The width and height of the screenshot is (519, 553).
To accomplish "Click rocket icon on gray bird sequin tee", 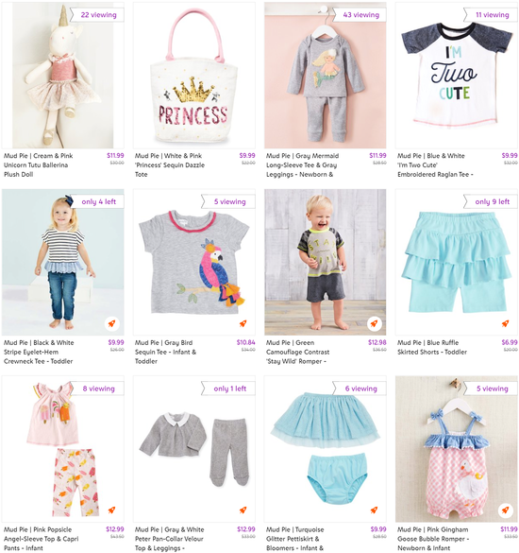I will tap(243, 323).
